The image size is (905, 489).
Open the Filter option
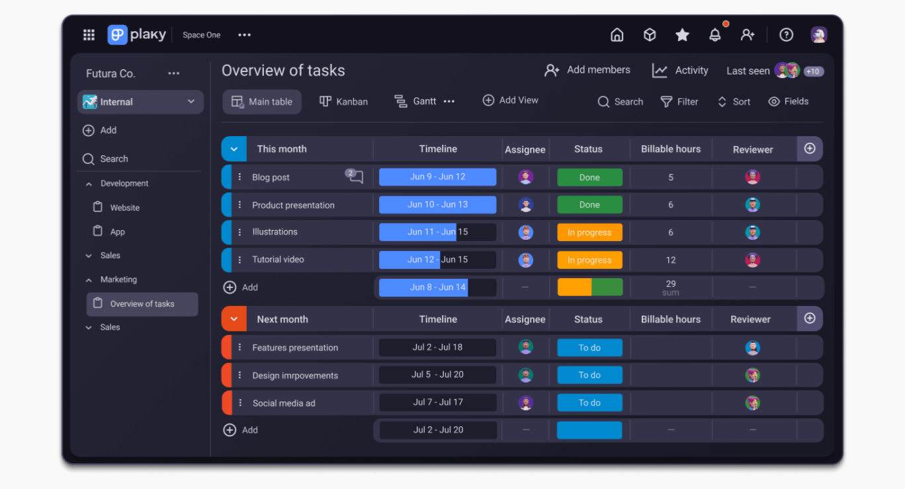(x=679, y=102)
